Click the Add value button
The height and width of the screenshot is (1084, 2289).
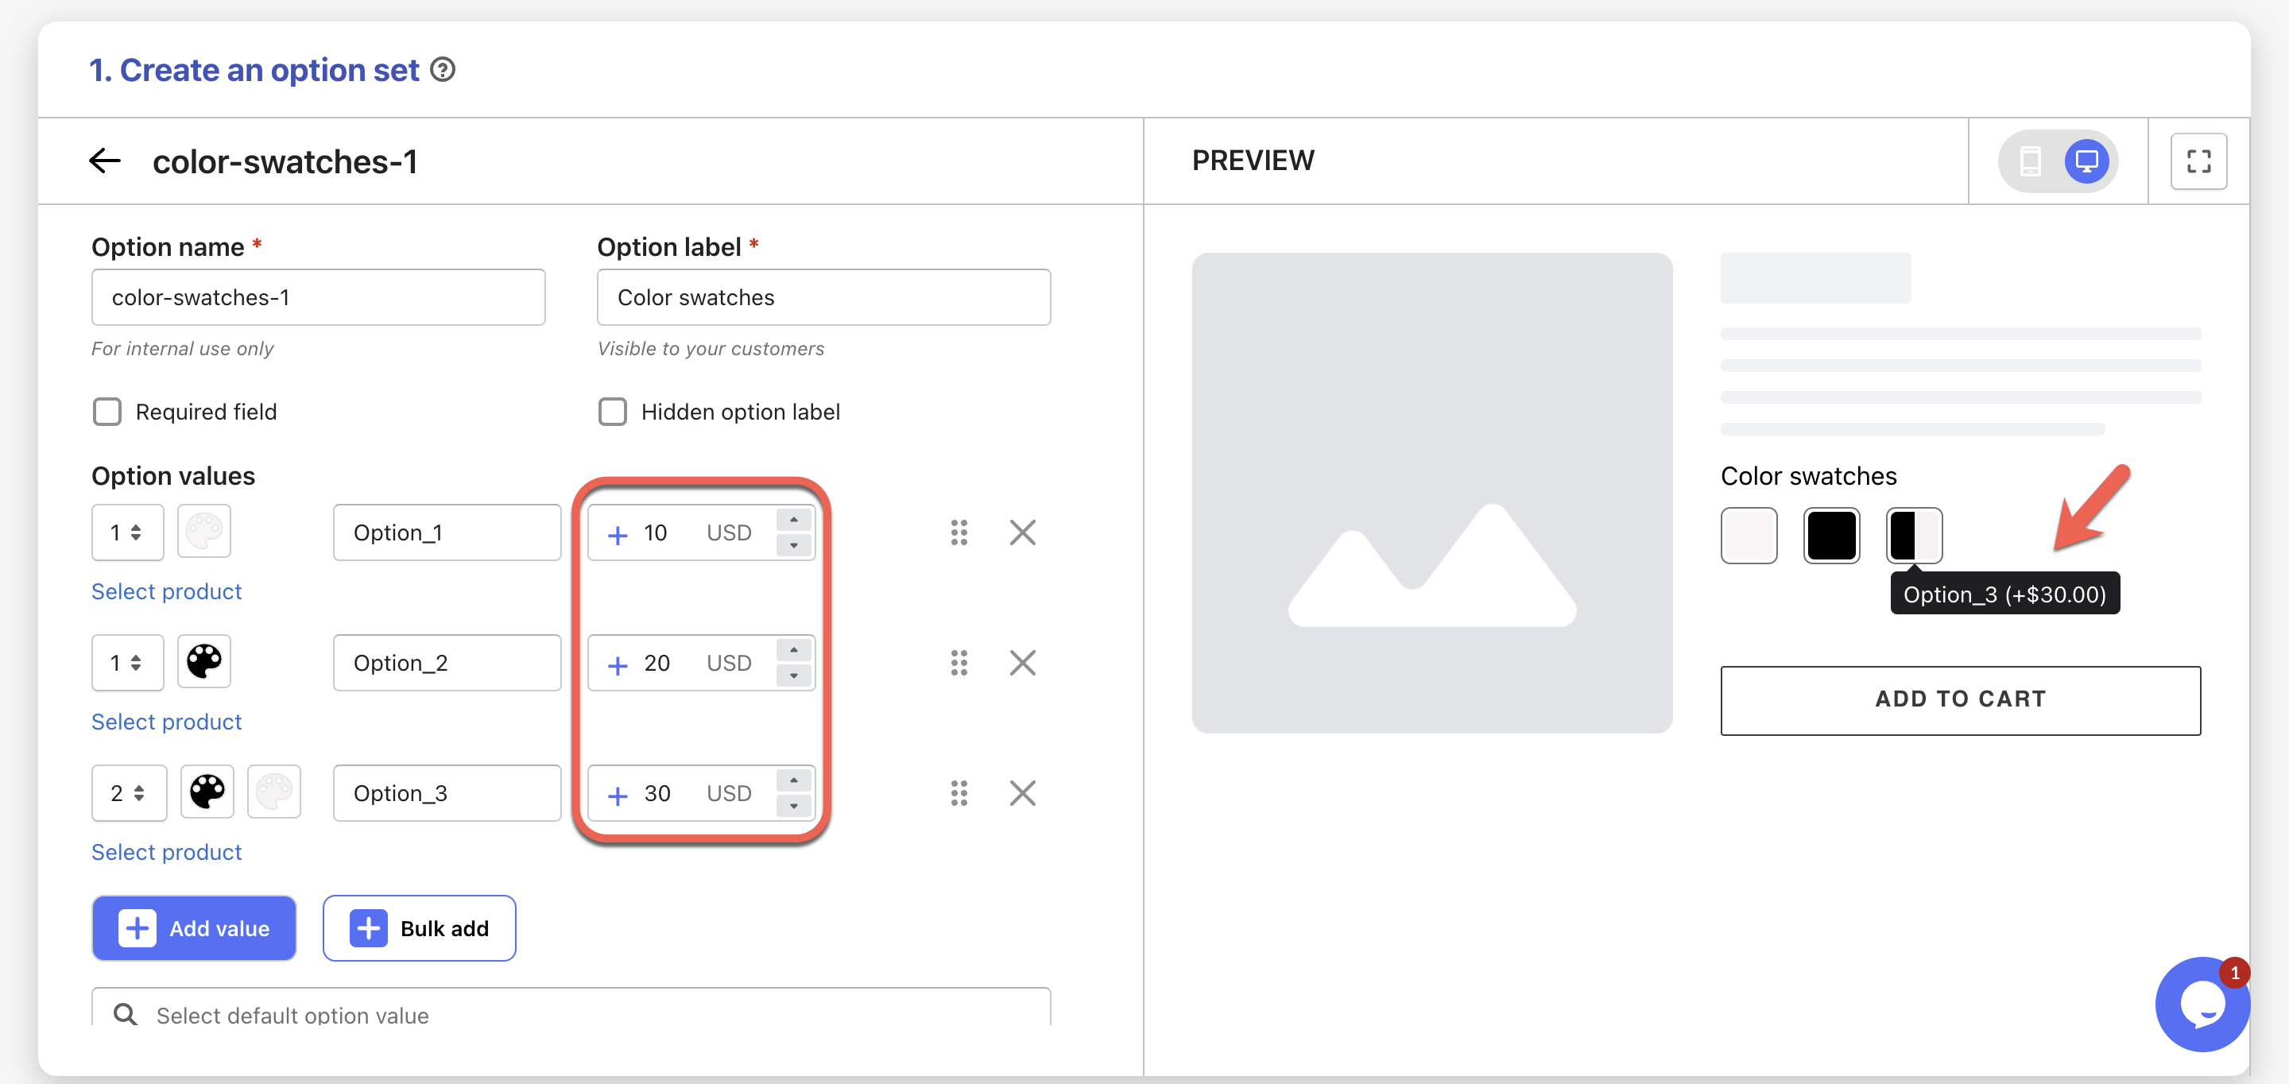194,927
